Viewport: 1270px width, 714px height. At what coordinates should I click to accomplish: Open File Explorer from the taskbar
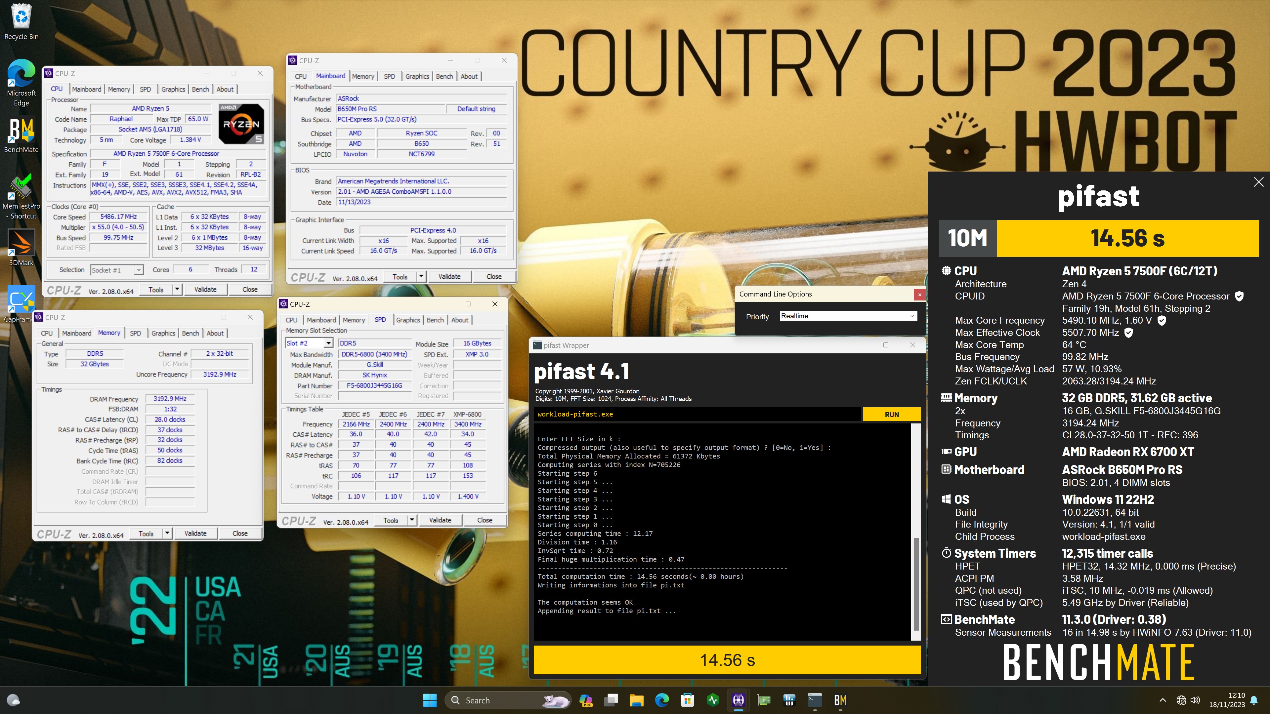click(636, 700)
